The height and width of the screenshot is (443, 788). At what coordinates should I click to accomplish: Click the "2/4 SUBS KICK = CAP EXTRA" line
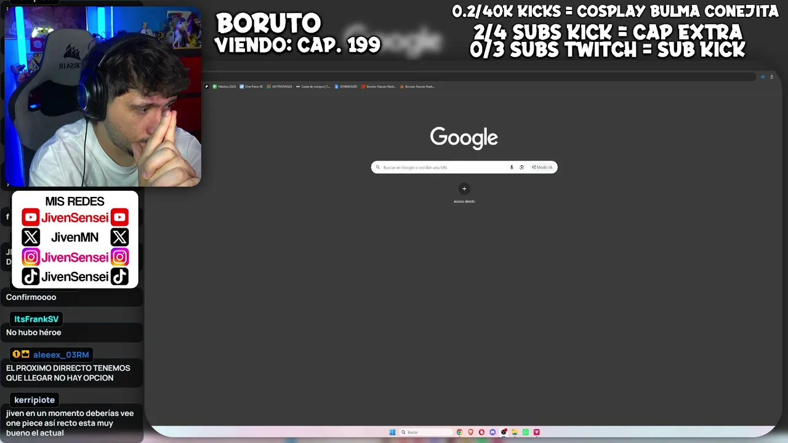[608, 32]
